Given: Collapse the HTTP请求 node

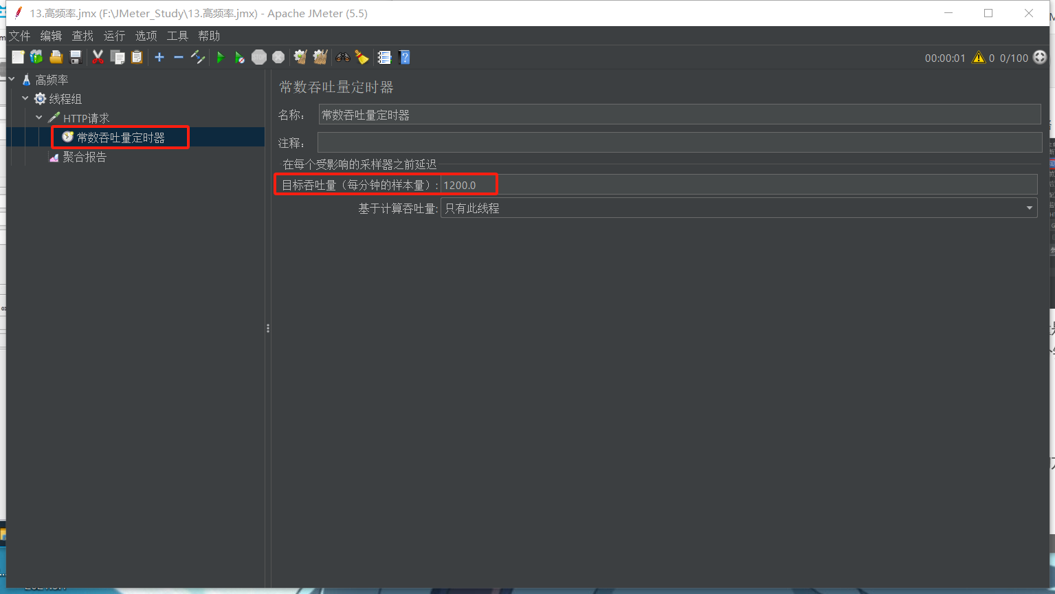Looking at the screenshot, I should [39, 118].
